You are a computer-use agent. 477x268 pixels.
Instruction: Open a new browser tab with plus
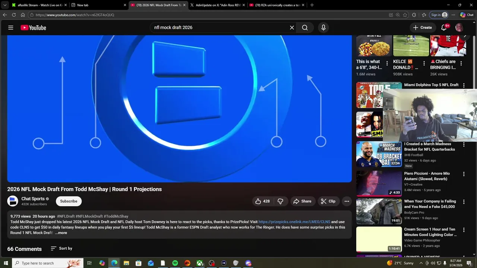tap(312, 5)
